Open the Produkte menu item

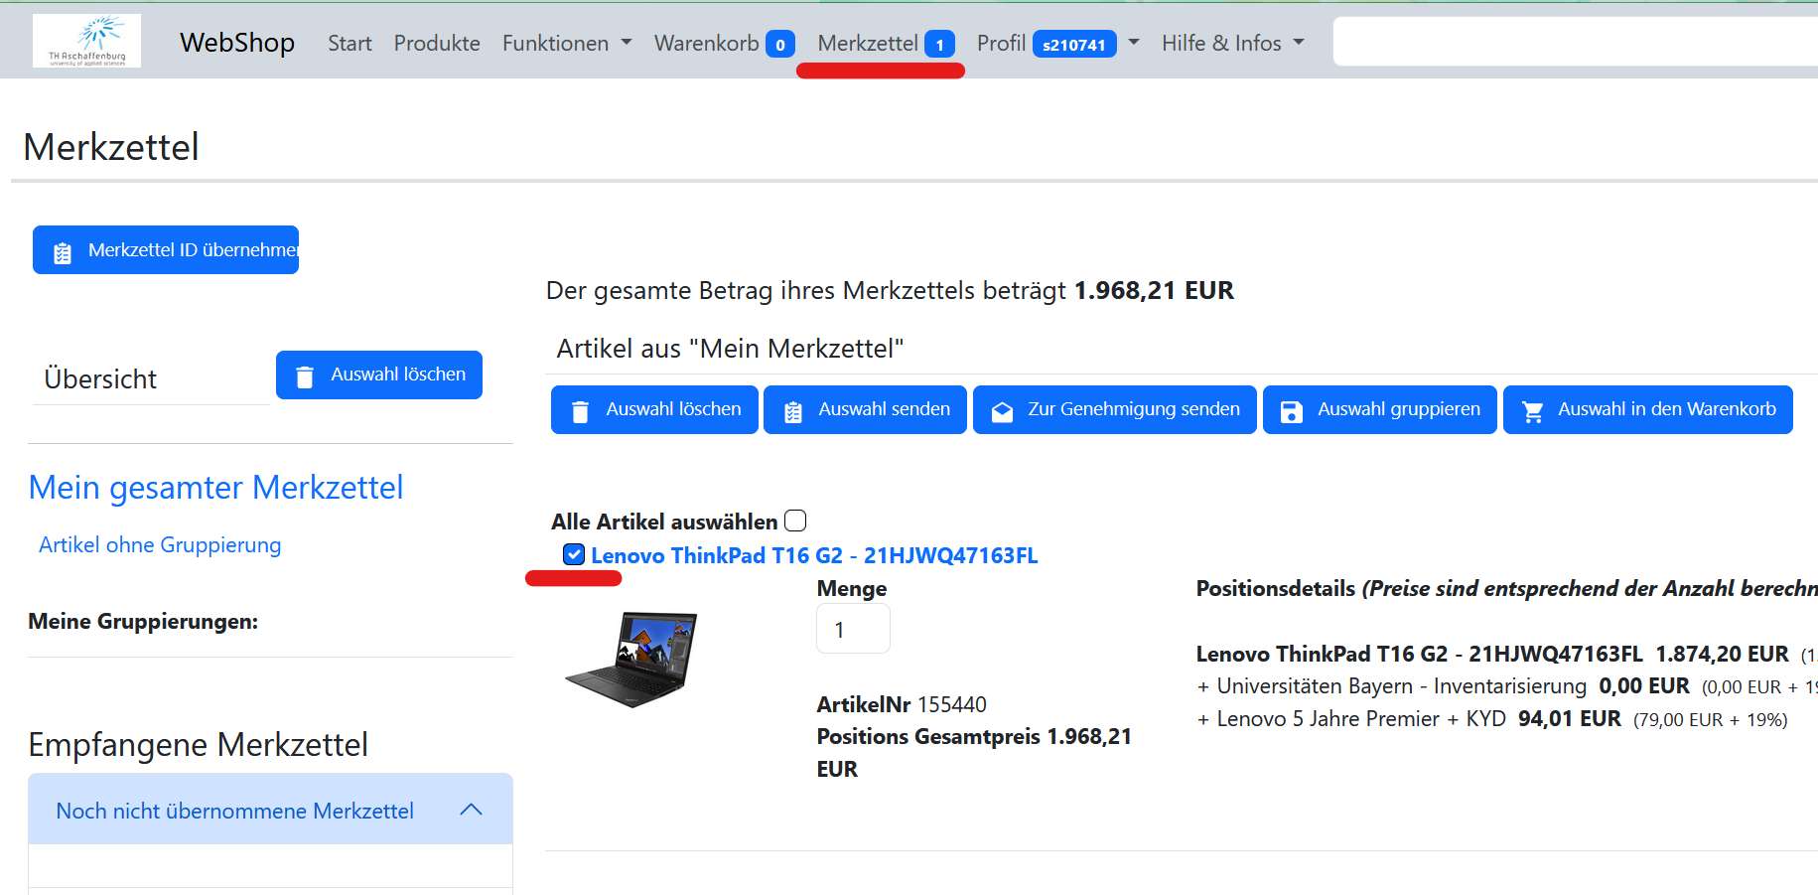437,43
